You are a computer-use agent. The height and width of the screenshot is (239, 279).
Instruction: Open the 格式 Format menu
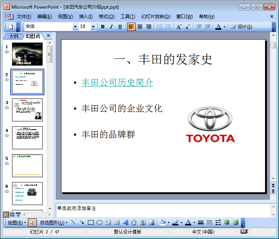tap(106, 17)
